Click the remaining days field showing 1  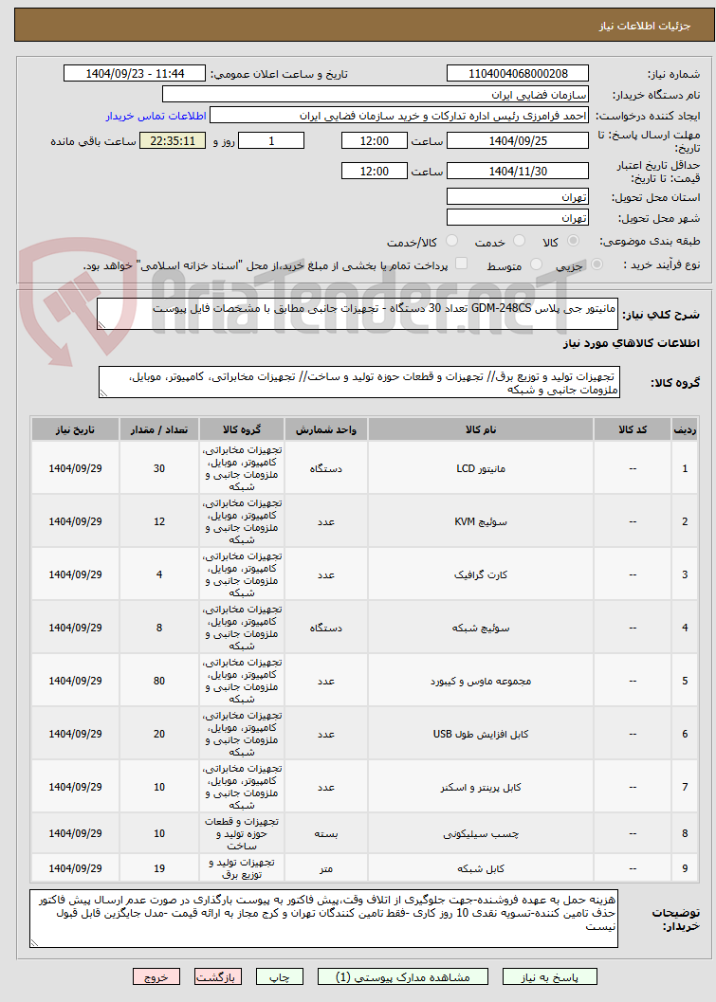click(x=271, y=140)
